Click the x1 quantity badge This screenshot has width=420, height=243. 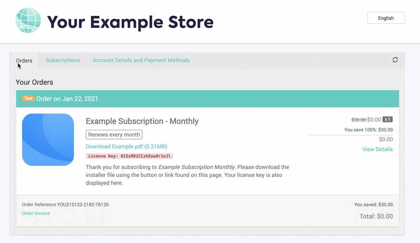[388, 119]
